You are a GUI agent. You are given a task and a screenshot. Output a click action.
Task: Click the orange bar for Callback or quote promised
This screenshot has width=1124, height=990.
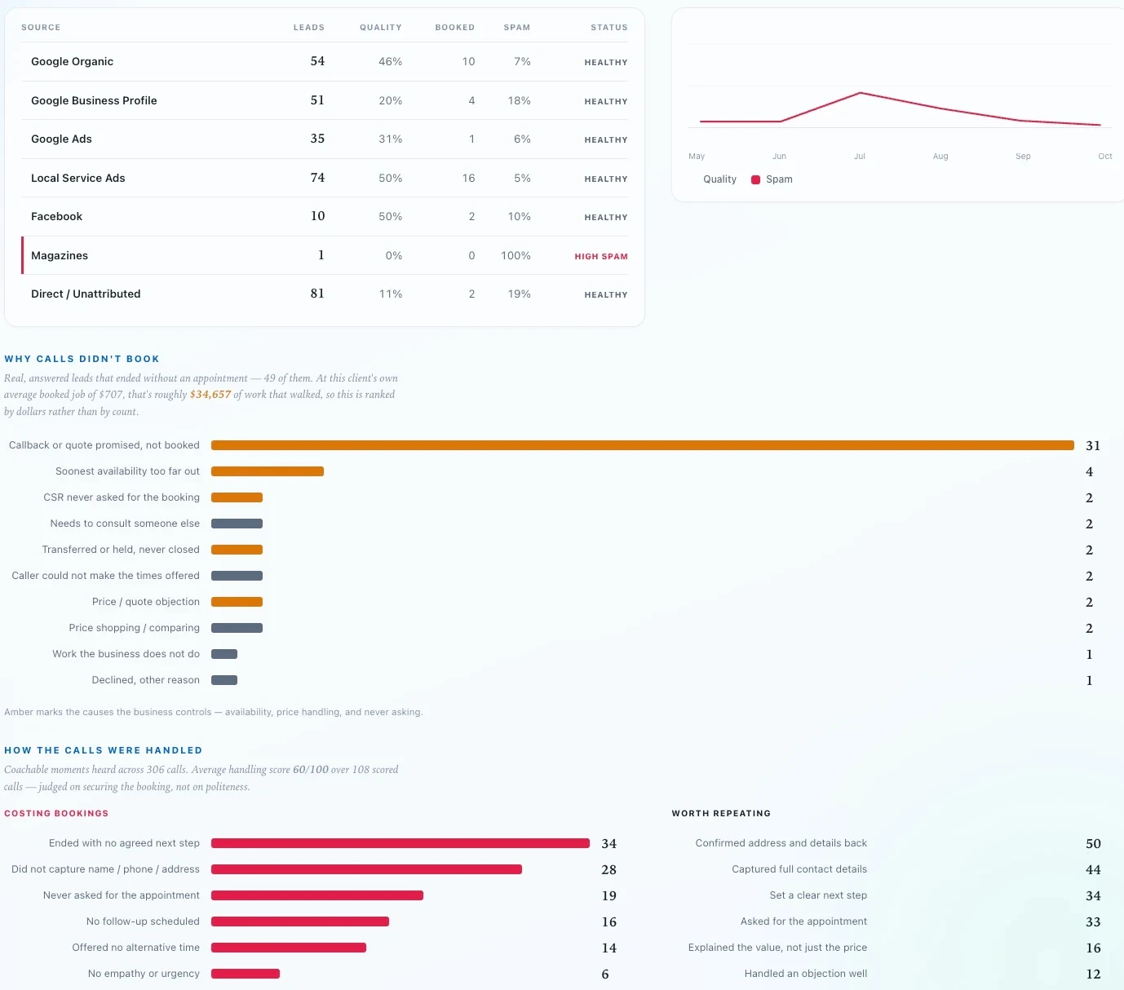[643, 445]
